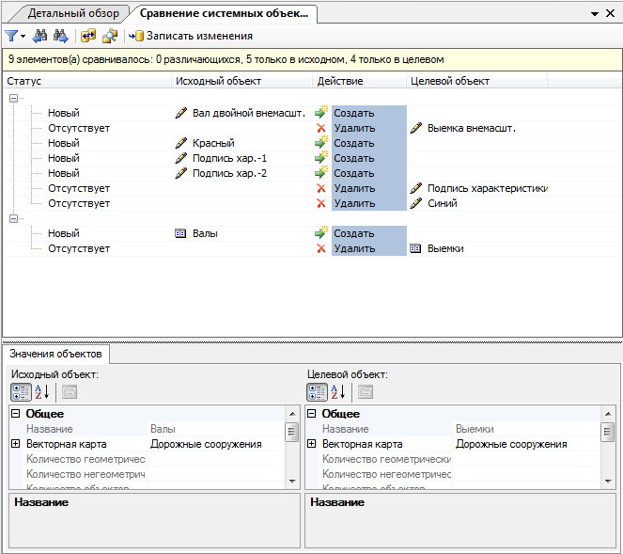
Task: Close the comparison panel
Action: (x=611, y=13)
